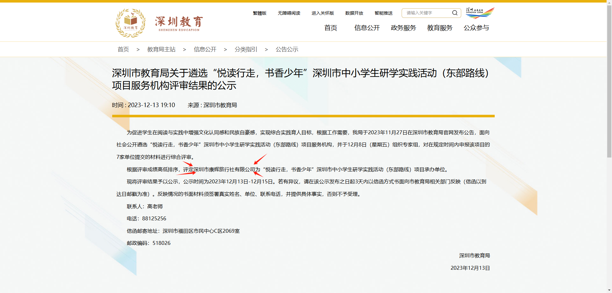Viewport: 612px width, 293px height.
Task: Open the 政务服务 menu item
Action: click(x=403, y=28)
